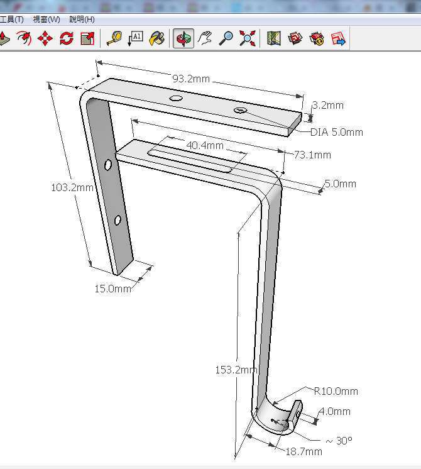Click the 73.1mm dimension text
The image size is (421, 469).
tap(312, 155)
